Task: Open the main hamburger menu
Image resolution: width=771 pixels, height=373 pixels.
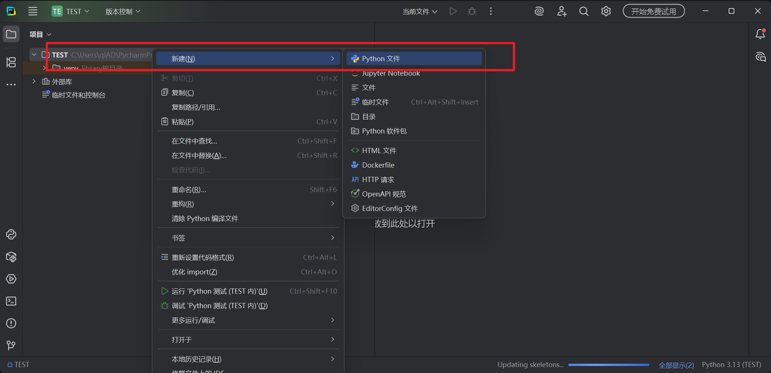Action: (x=33, y=11)
